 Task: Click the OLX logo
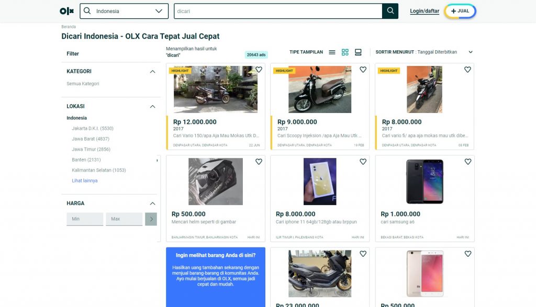pyautogui.click(x=67, y=11)
